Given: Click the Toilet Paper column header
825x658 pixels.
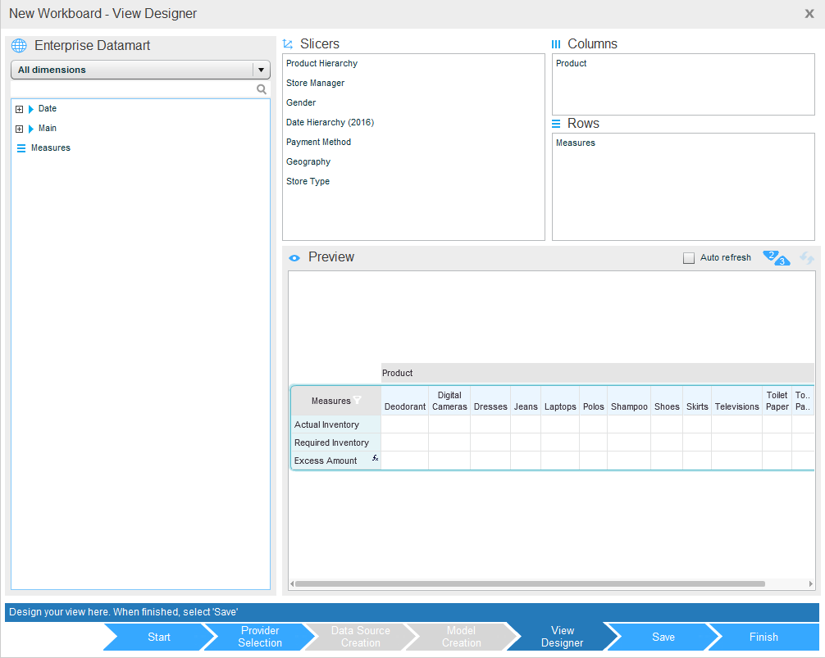Looking at the screenshot, I should [777, 401].
